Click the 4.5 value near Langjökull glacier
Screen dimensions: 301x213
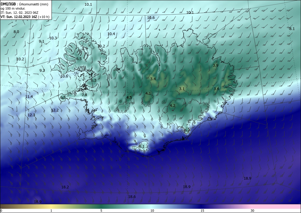[x=129, y=98]
